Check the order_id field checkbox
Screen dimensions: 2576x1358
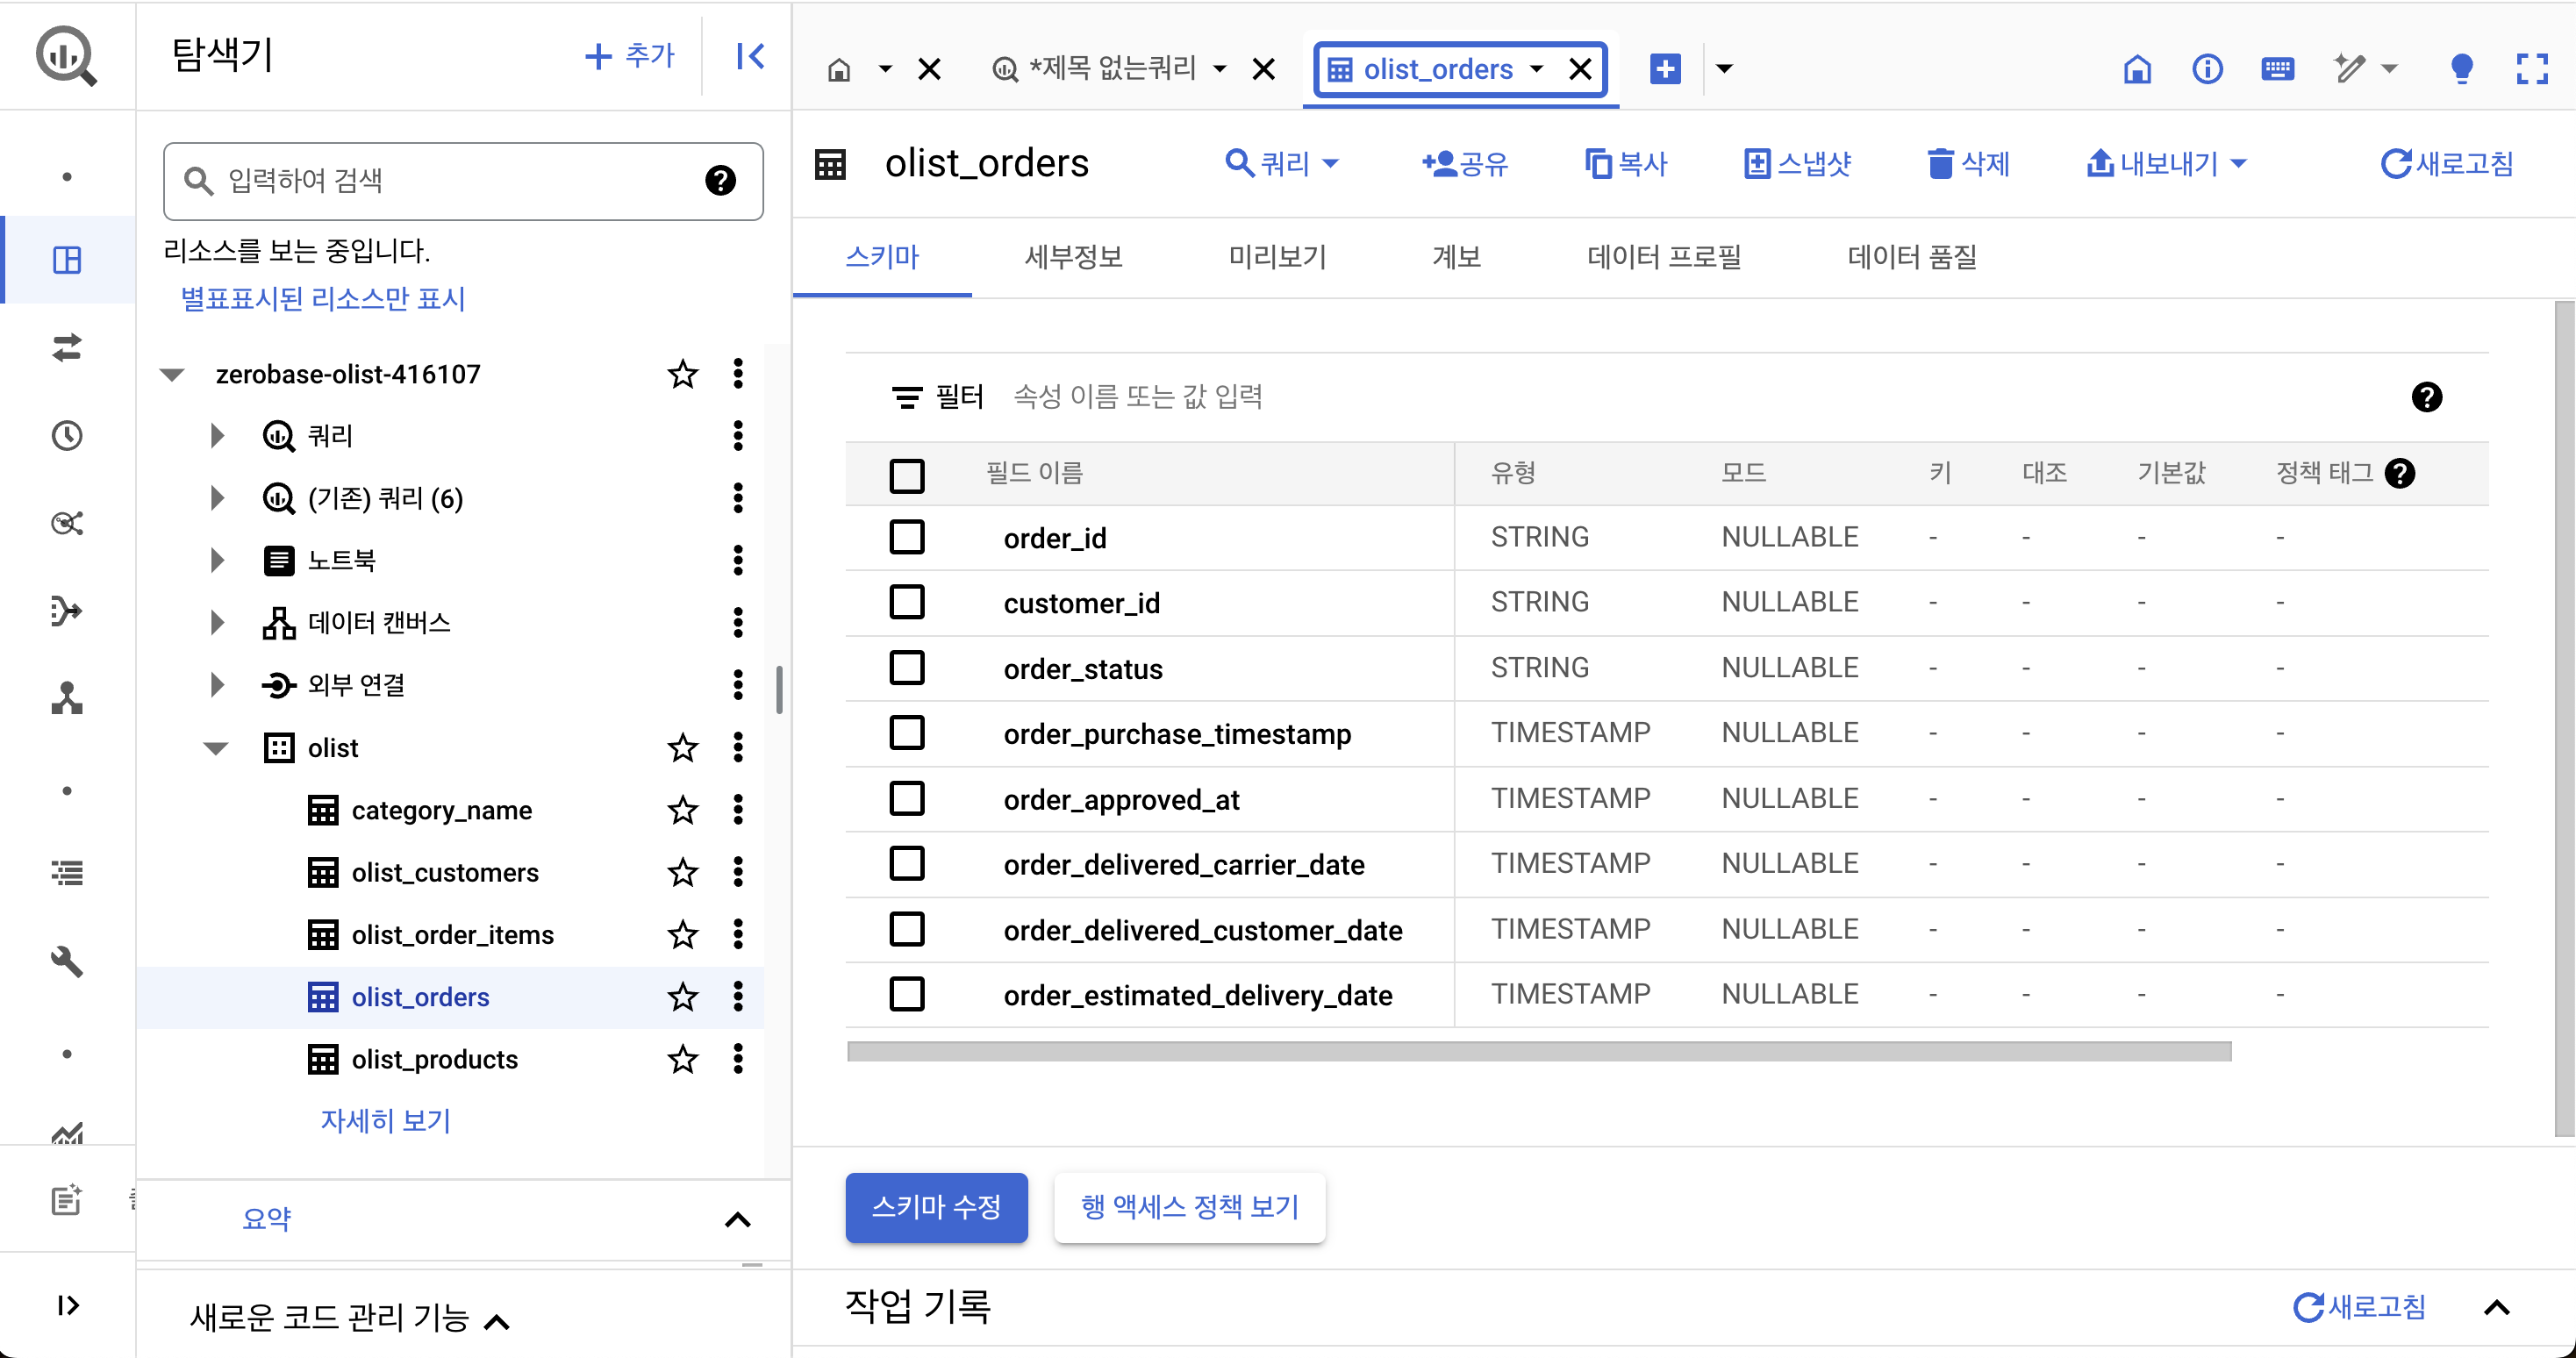point(907,538)
